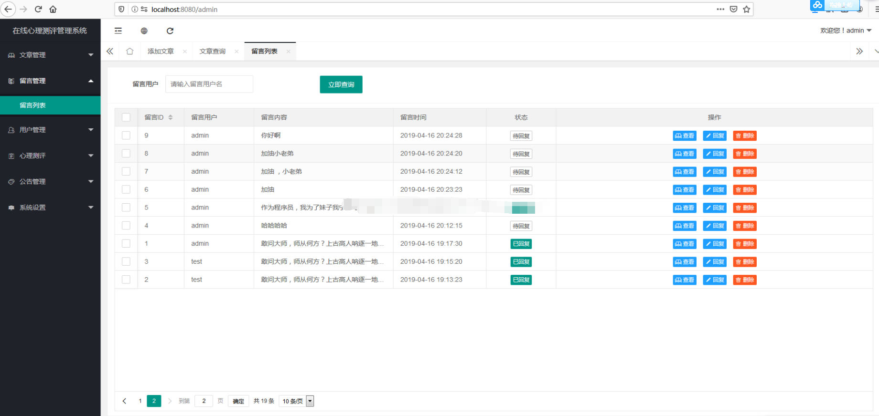Screen dimensions: 879x416
Task: Close the 文章查询 tab
Action: (236, 52)
